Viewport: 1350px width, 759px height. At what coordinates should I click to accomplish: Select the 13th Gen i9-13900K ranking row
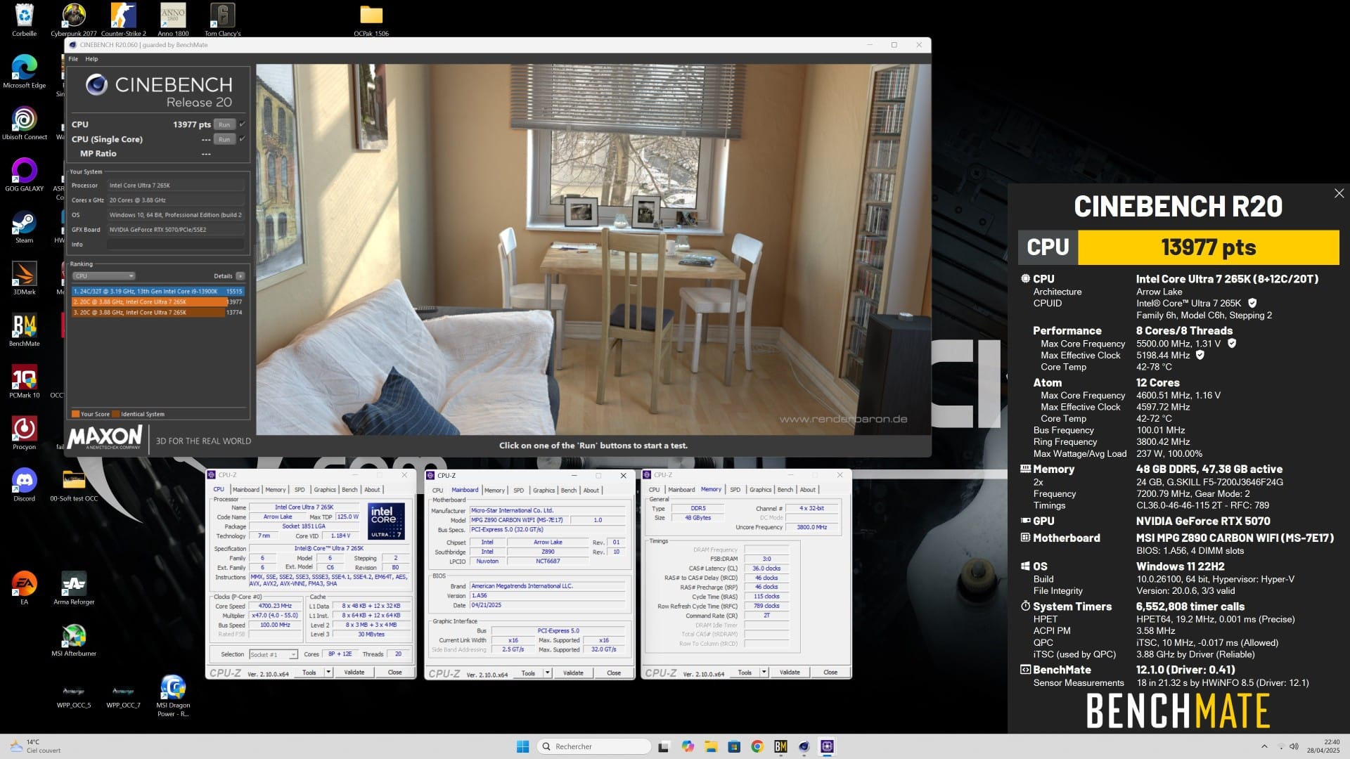point(157,291)
